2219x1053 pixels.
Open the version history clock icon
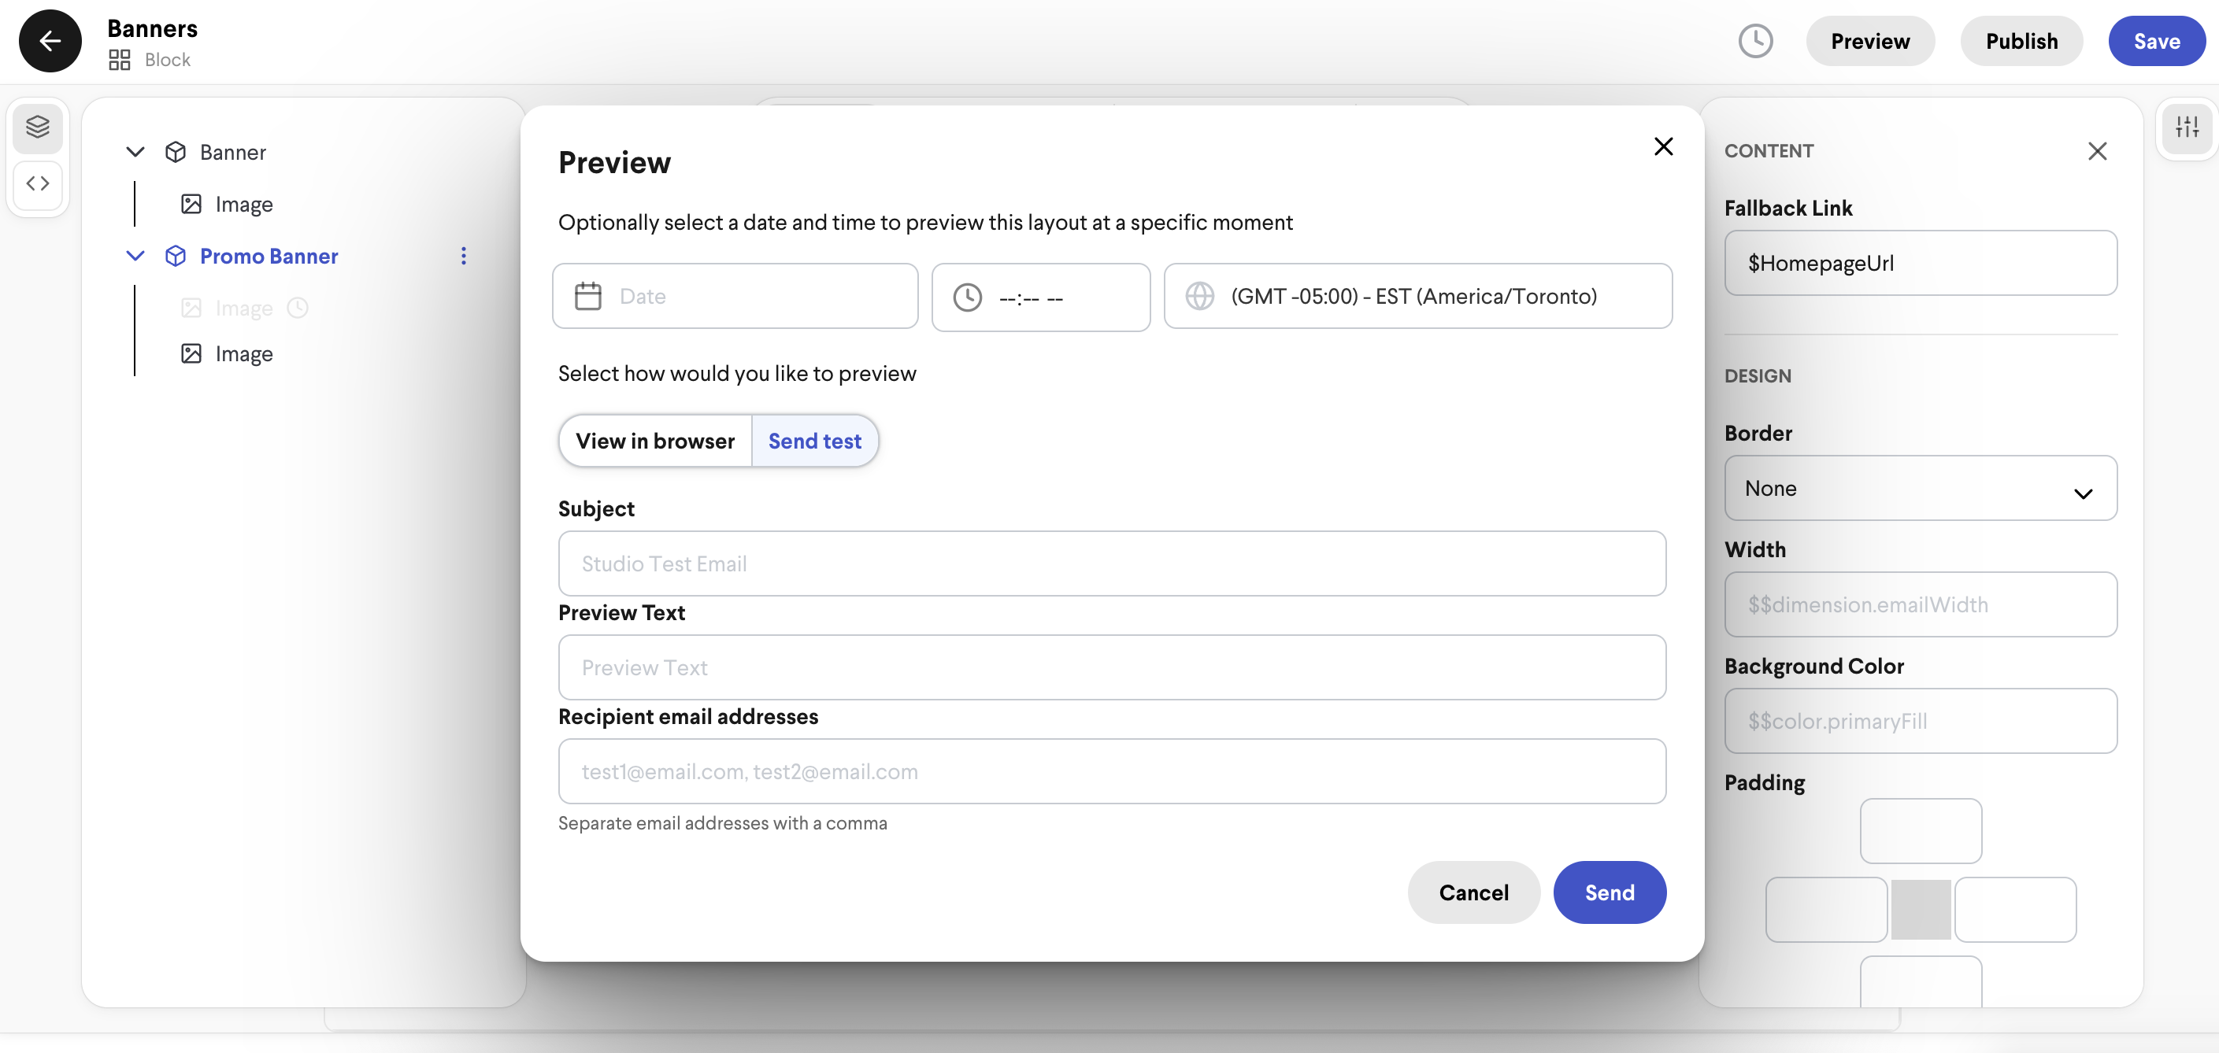pos(1754,40)
